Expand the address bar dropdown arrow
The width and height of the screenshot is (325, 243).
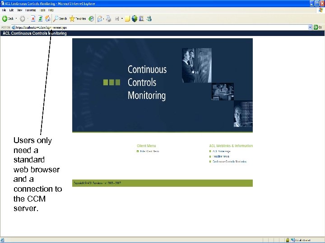pyautogui.click(x=310, y=27)
